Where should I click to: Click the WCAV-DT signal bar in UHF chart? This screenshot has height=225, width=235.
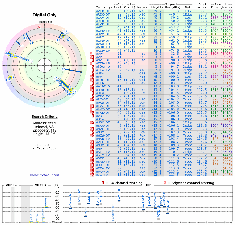pyautogui.click(x=80, y=204)
